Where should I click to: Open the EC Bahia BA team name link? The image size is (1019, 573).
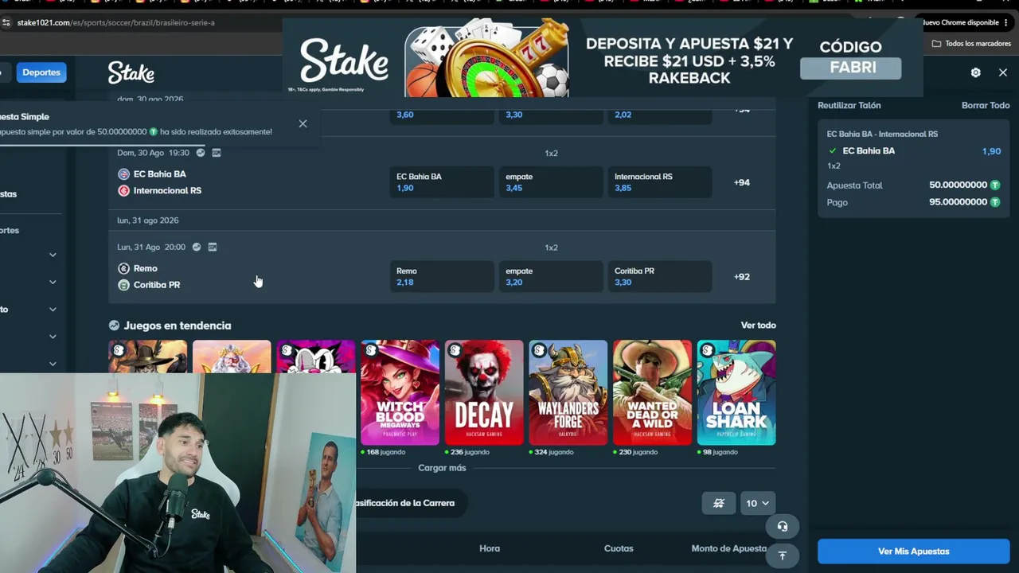tap(160, 174)
